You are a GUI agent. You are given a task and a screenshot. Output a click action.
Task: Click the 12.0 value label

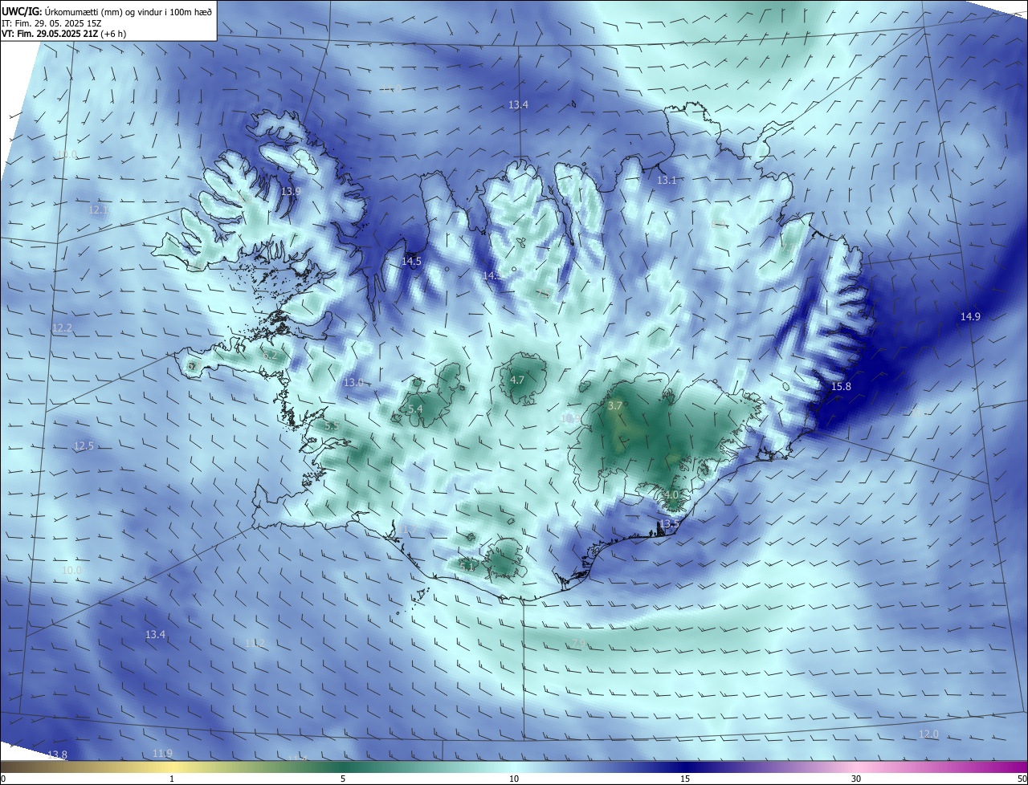(x=928, y=734)
